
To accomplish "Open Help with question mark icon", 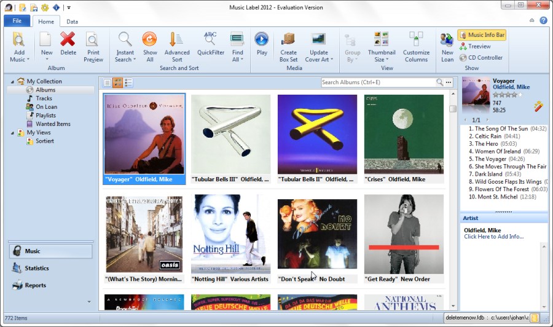I will pos(544,20).
